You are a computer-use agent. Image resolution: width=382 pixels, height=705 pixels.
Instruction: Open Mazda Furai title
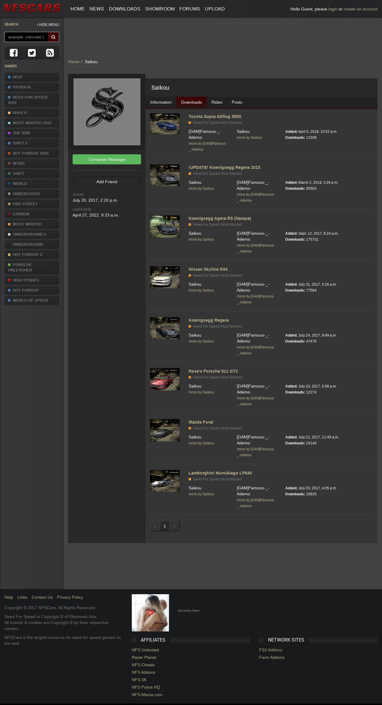pos(201,422)
